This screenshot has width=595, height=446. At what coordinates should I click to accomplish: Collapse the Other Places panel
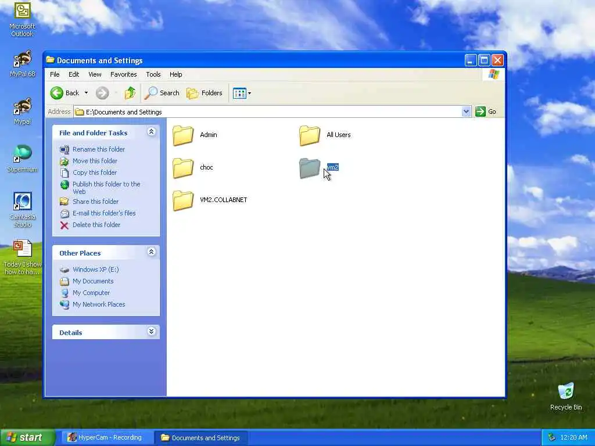point(152,252)
